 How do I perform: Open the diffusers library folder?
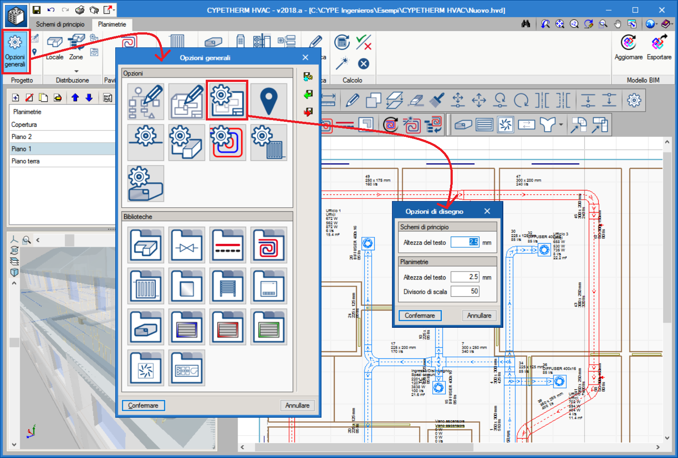pyautogui.click(x=145, y=368)
